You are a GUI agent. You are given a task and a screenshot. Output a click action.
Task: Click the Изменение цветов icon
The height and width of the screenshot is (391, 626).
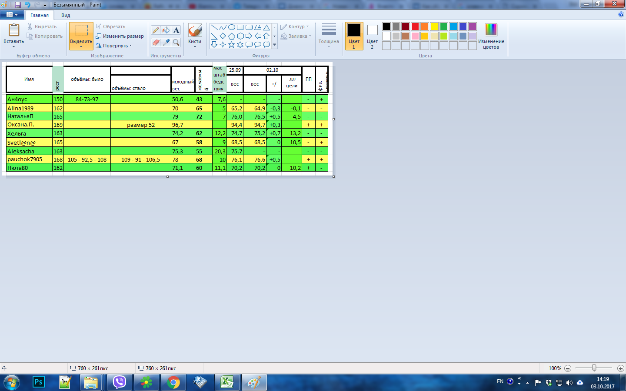point(491,36)
